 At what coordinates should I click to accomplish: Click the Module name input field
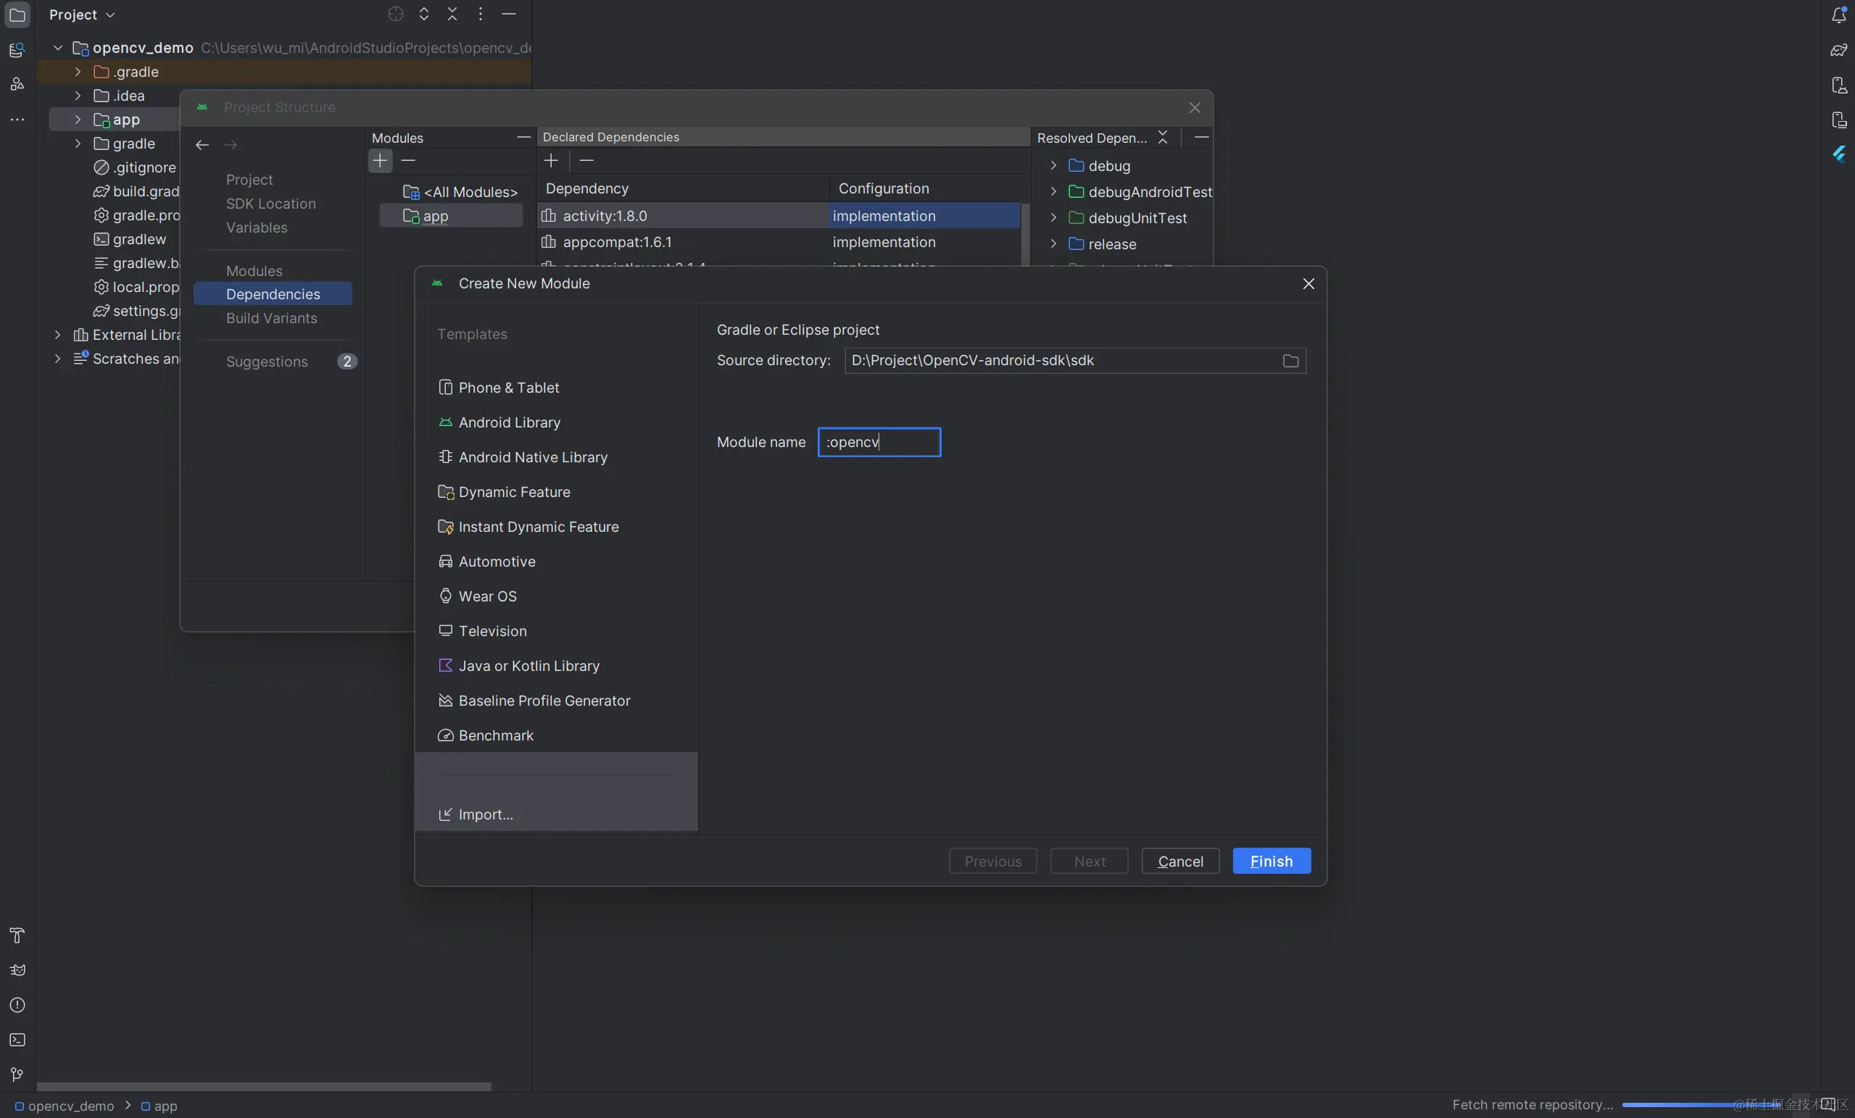[879, 443]
